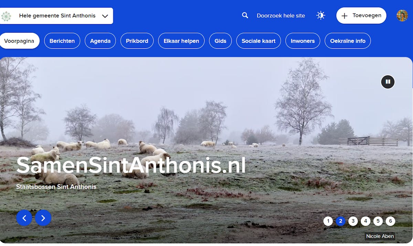Viewport: 413px width, 246px height.
Task: Click the search magnifier icon
Action: click(x=245, y=15)
